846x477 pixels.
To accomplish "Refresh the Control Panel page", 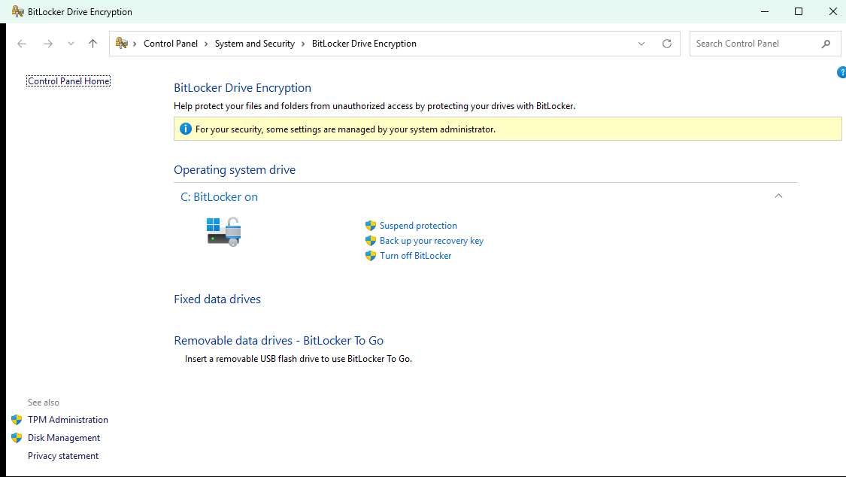I will pyautogui.click(x=667, y=44).
